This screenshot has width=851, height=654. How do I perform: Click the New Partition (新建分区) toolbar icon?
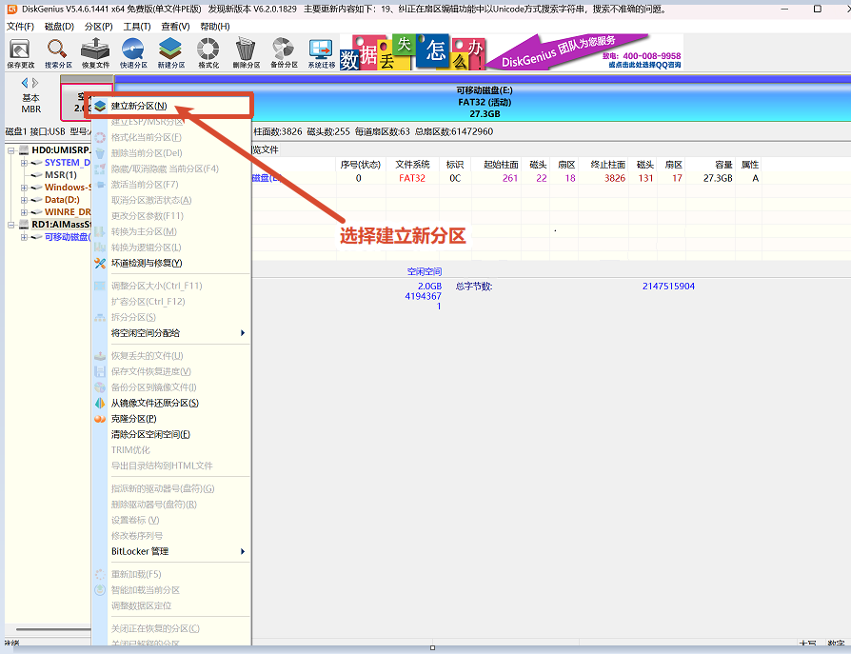tap(171, 53)
